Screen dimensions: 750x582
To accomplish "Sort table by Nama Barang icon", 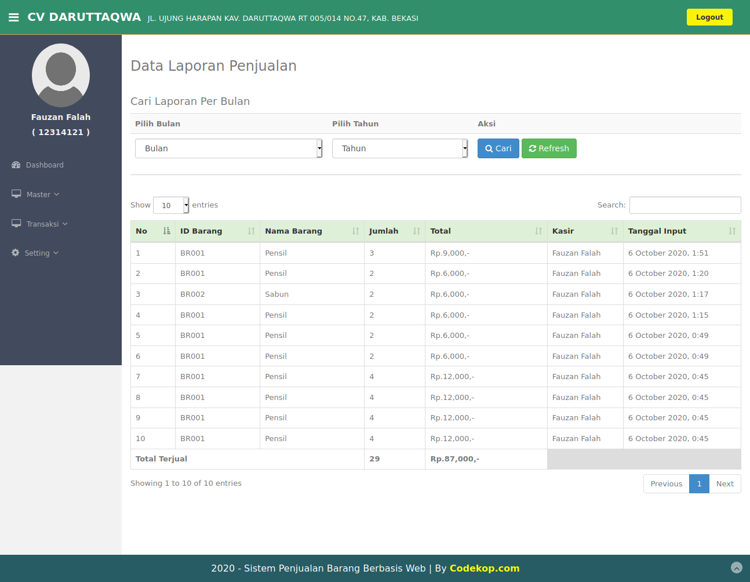I will point(356,231).
